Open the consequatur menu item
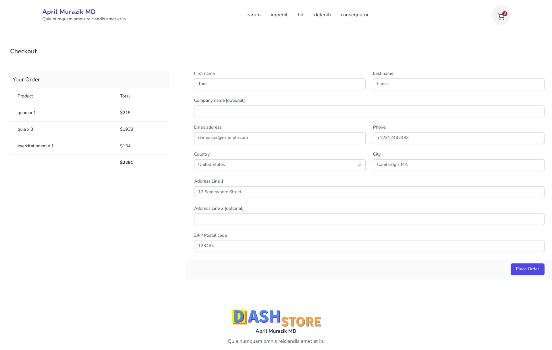552x350 pixels. click(x=354, y=15)
